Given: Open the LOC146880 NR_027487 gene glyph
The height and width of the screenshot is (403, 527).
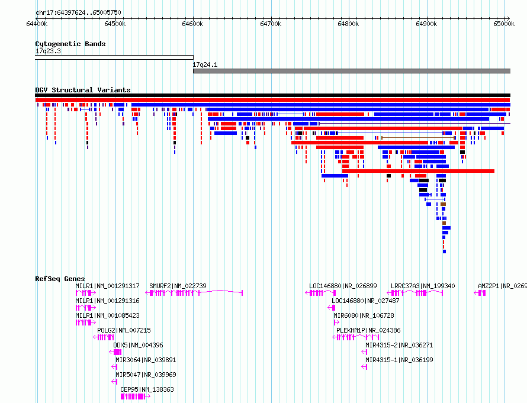Looking at the screenshot, I should [x=332, y=308].
